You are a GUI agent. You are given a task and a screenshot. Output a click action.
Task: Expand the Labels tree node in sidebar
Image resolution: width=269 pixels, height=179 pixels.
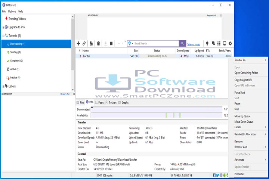[3, 87]
